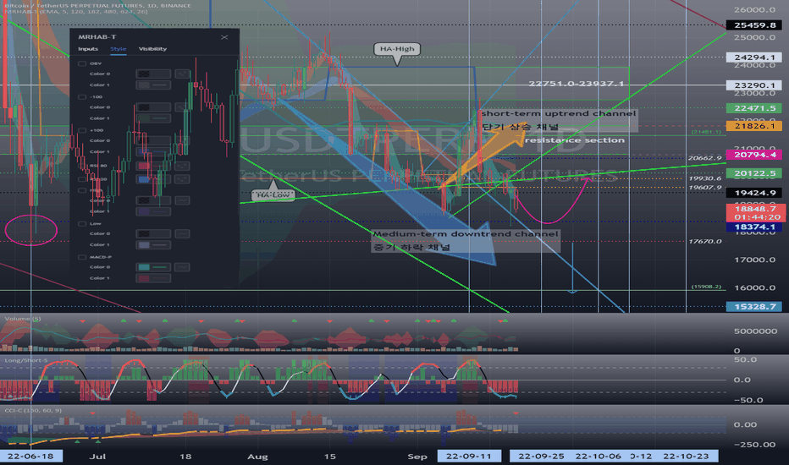
Task: Click the 15328.7 price axis label
Action: 754,307
